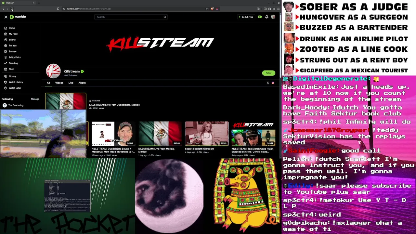Click the browser forward arrow
The image size is (416, 234).
[x=7, y=9]
